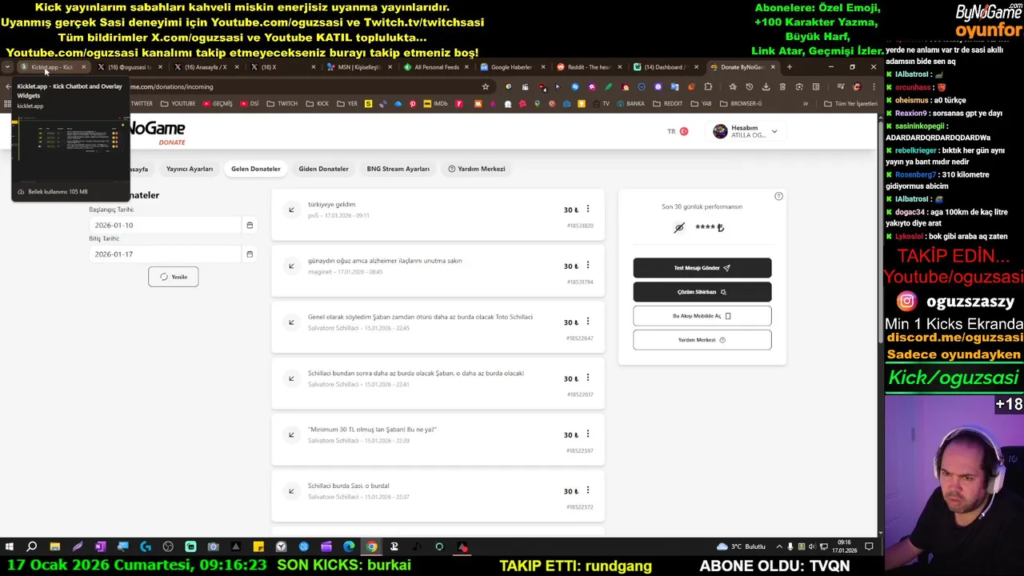Open help icon on performance card

(778, 196)
